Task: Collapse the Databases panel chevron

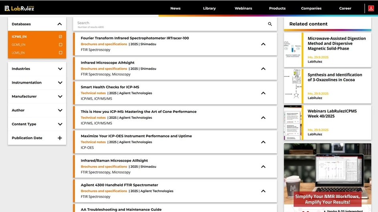Action: pyautogui.click(x=60, y=24)
